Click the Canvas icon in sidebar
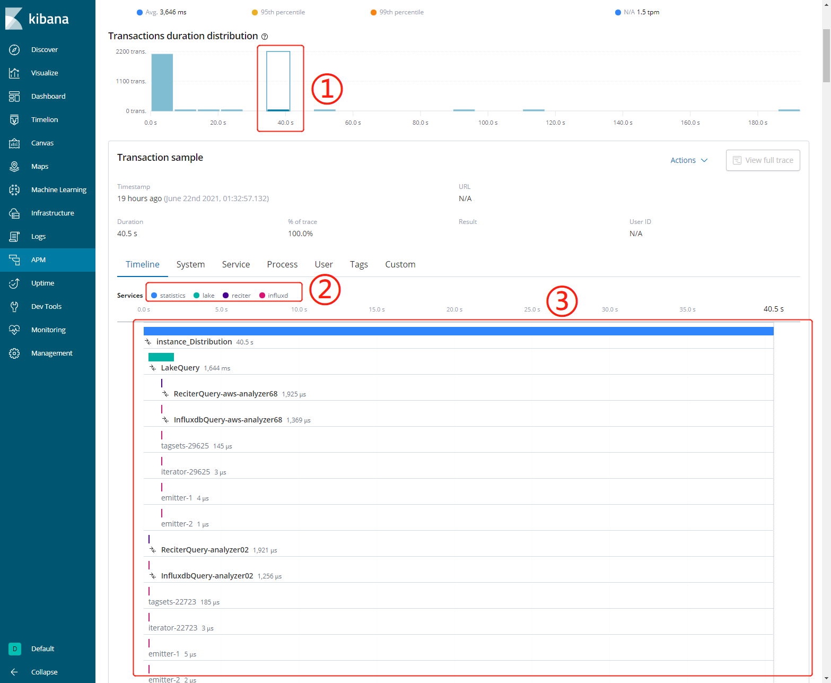831x683 pixels. click(14, 143)
